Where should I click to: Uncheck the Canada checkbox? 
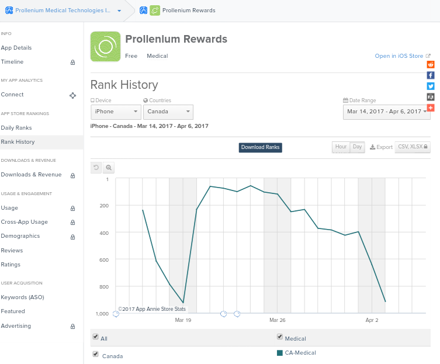[95, 354]
